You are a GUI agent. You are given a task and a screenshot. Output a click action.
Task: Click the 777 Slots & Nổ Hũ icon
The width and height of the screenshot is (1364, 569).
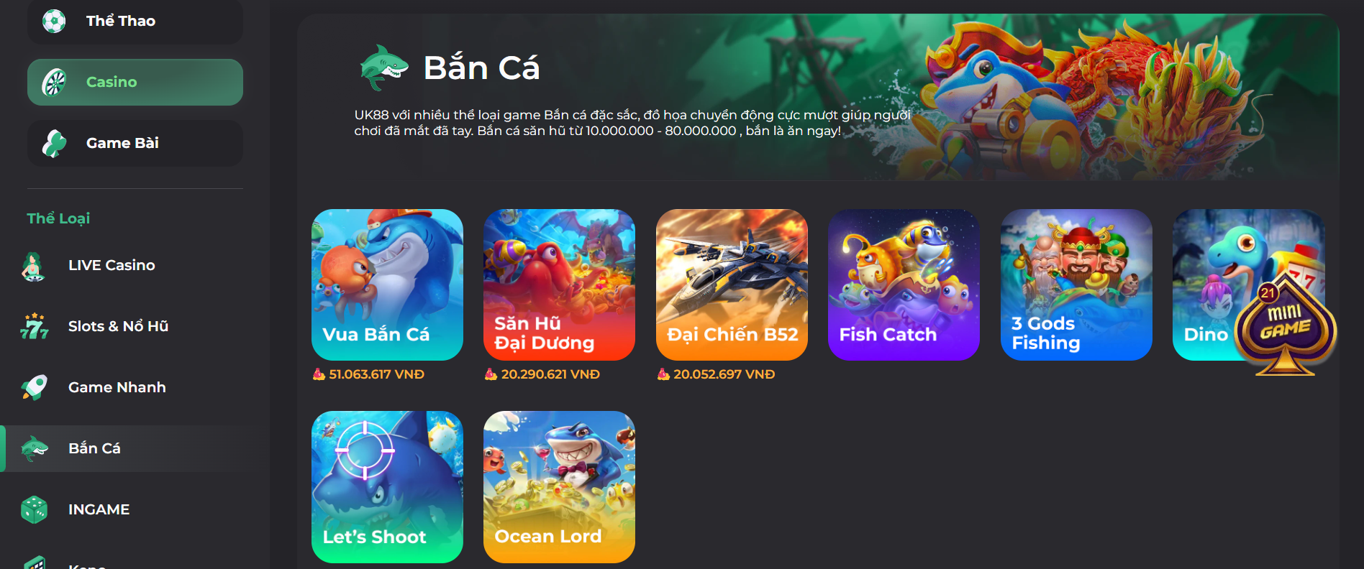coord(34,326)
